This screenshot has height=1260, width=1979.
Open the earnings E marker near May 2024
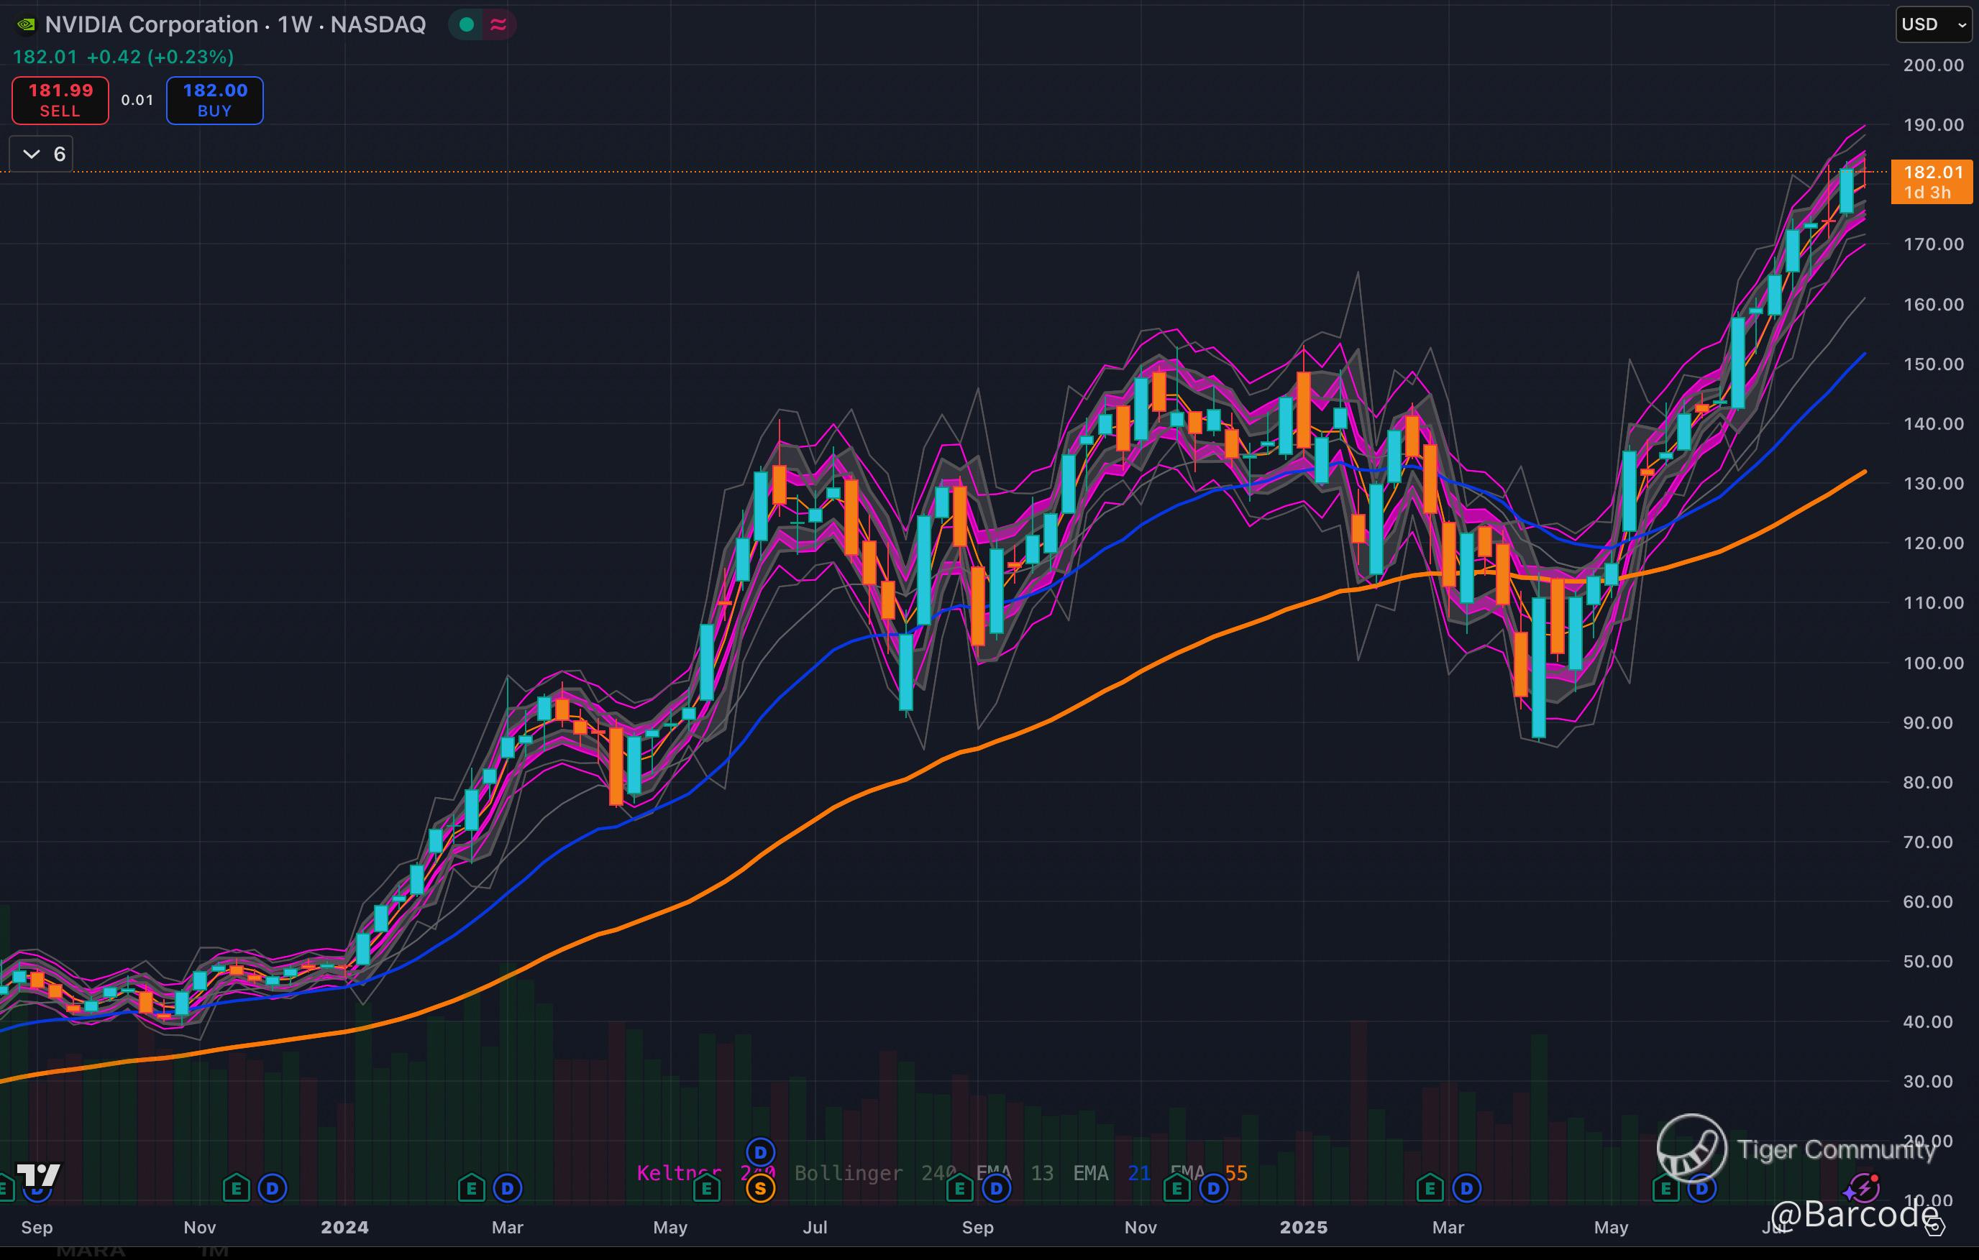click(x=706, y=1187)
